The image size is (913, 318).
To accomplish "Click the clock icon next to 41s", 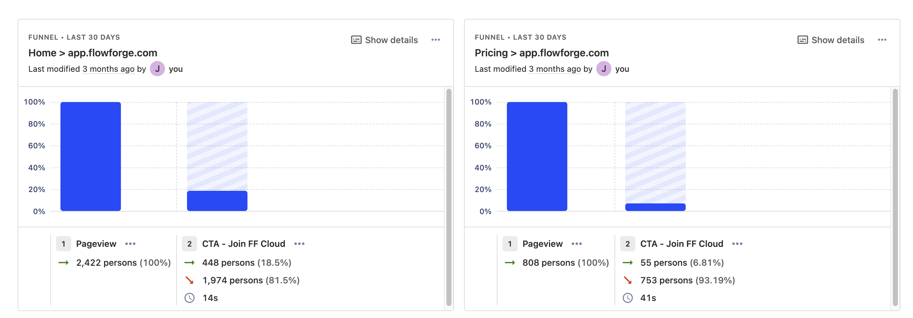I will [x=628, y=298].
